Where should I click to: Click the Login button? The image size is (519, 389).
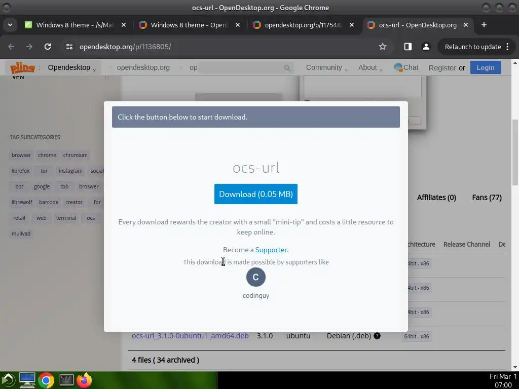[485, 67]
